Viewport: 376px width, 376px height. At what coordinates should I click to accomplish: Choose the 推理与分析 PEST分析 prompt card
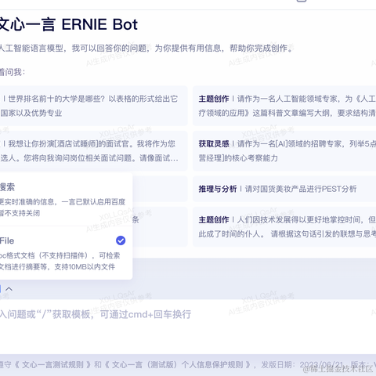point(284,189)
